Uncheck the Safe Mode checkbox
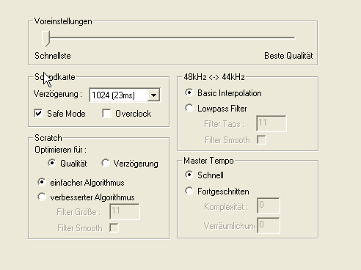This screenshot has height=270, width=361. (38, 114)
